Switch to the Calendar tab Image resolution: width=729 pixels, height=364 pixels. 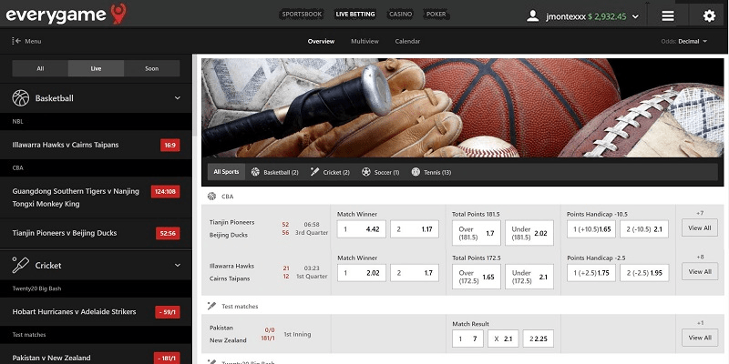407,41
